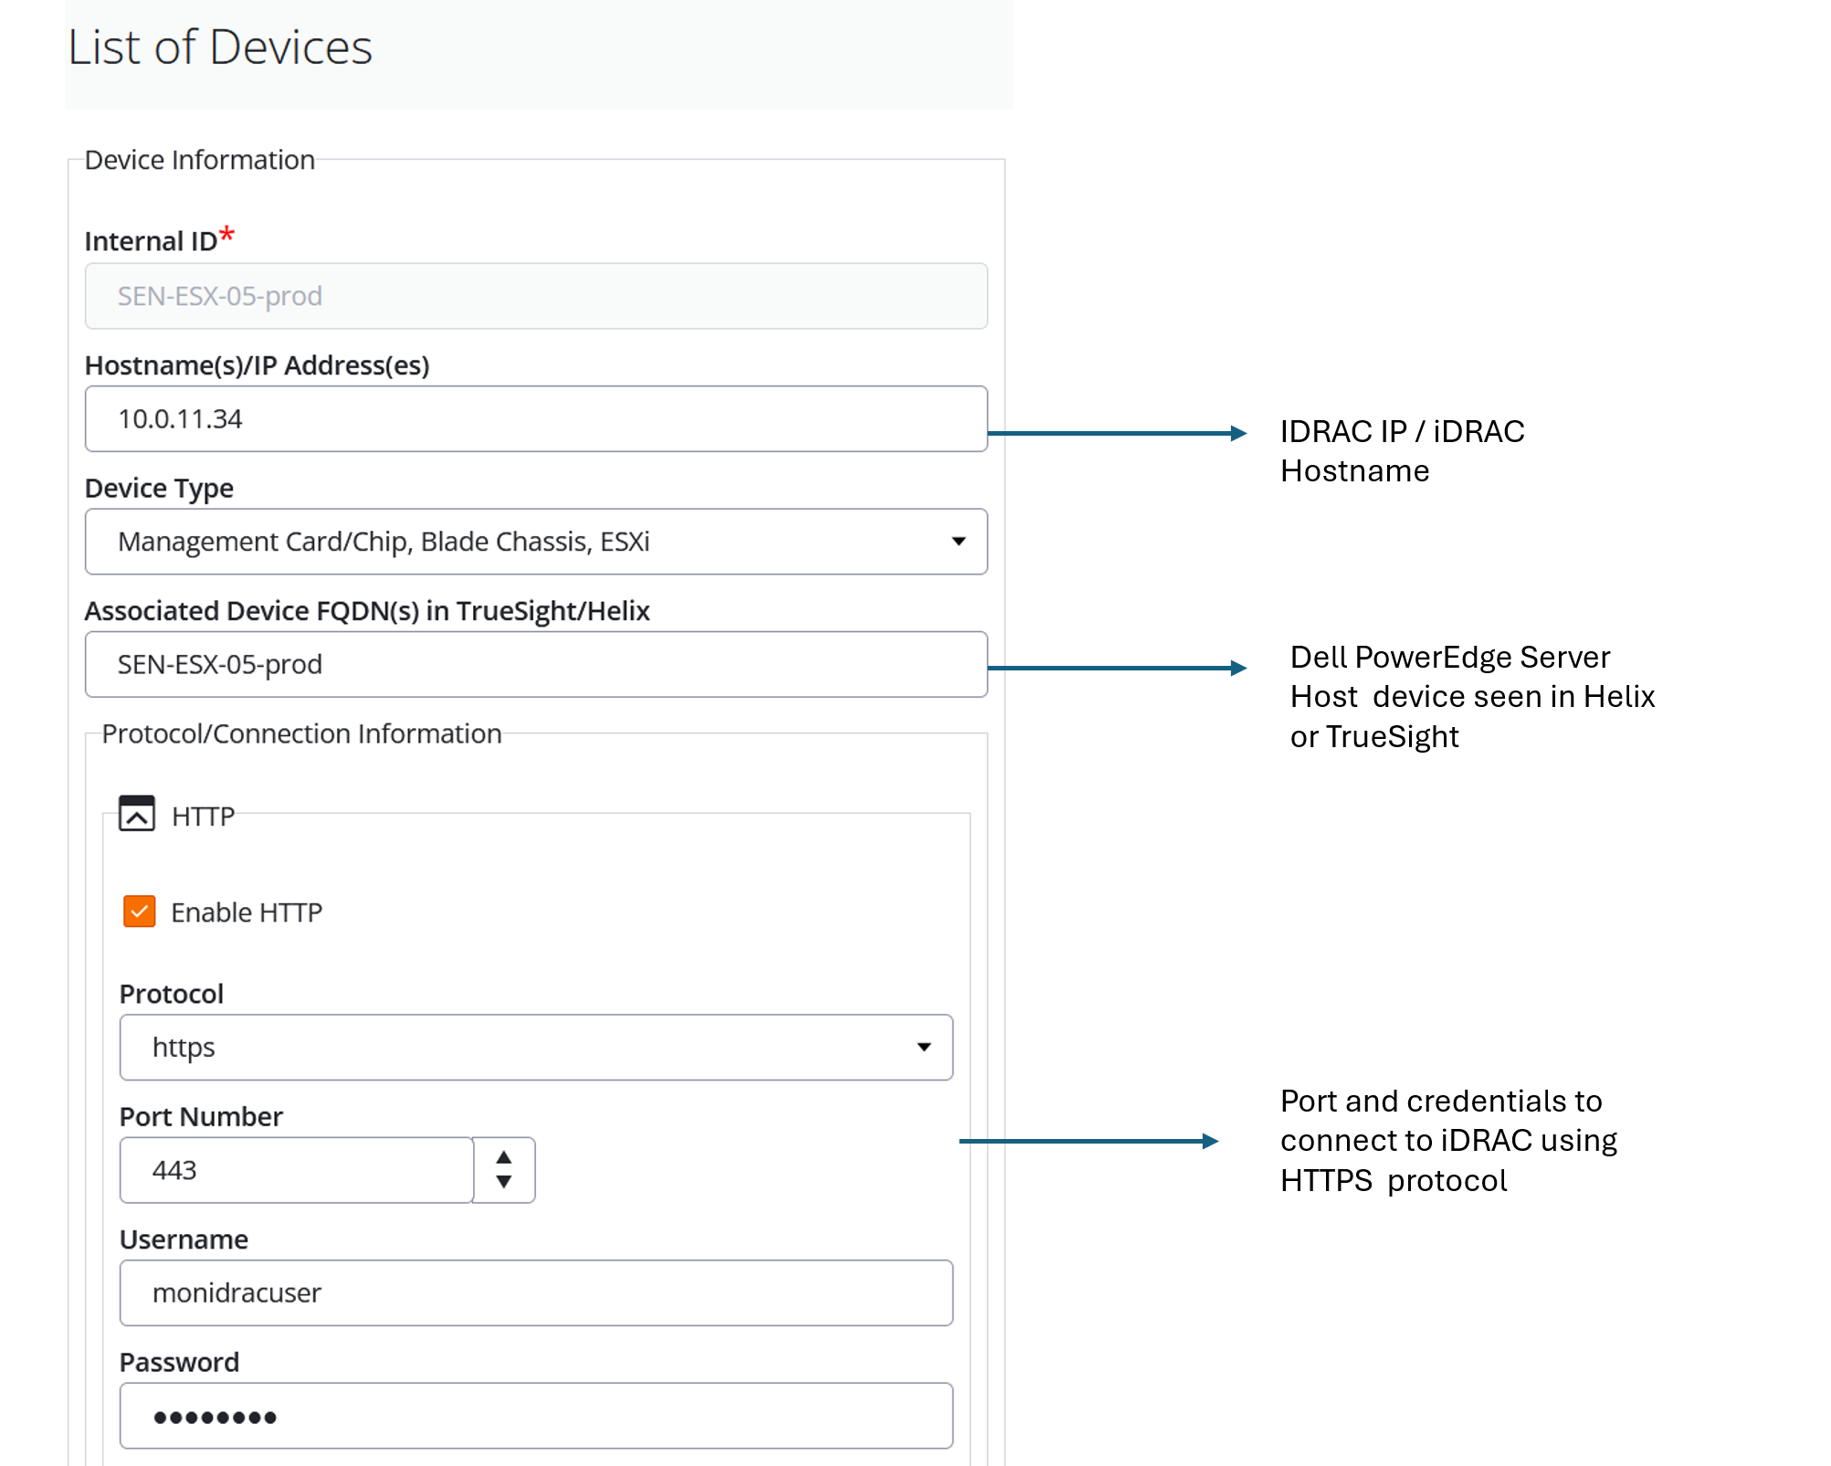1831x1466 pixels.
Task: Select the Associated Device FQDN field
Action: (x=535, y=664)
